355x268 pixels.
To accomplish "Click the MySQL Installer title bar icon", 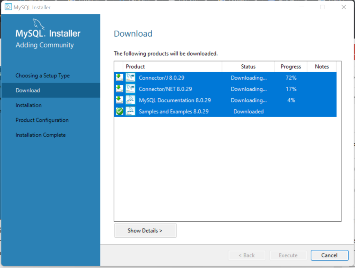I will coord(8,7).
